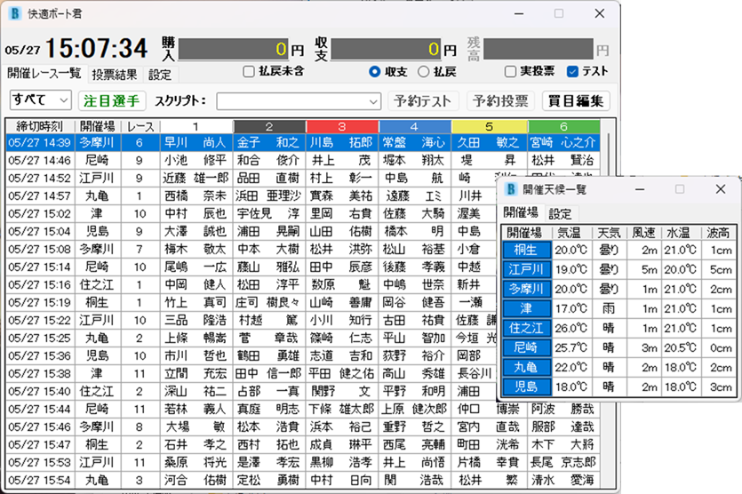
Task: Click the 雨 weather cell for 津
Action: coord(609,308)
